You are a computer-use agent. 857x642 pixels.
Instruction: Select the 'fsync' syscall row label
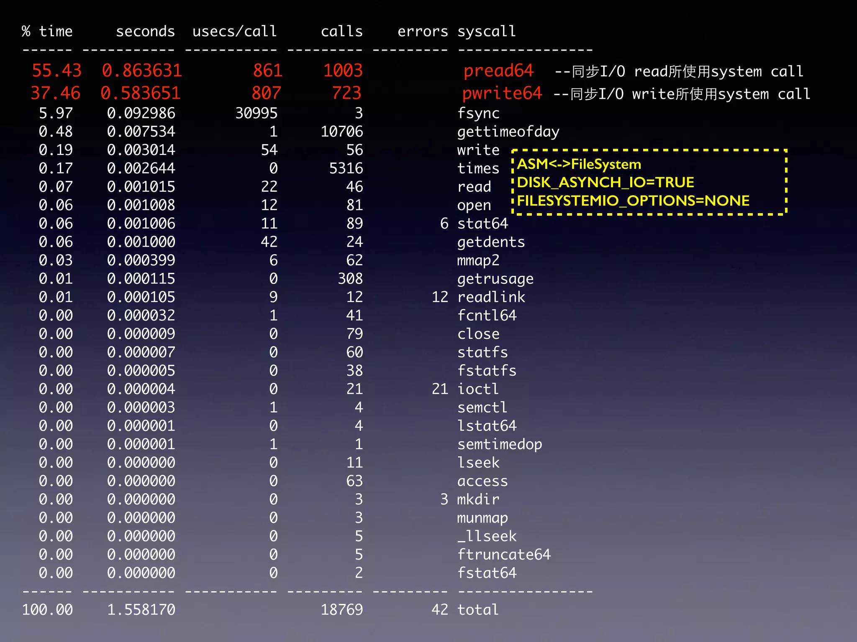(x=478, y=113)
